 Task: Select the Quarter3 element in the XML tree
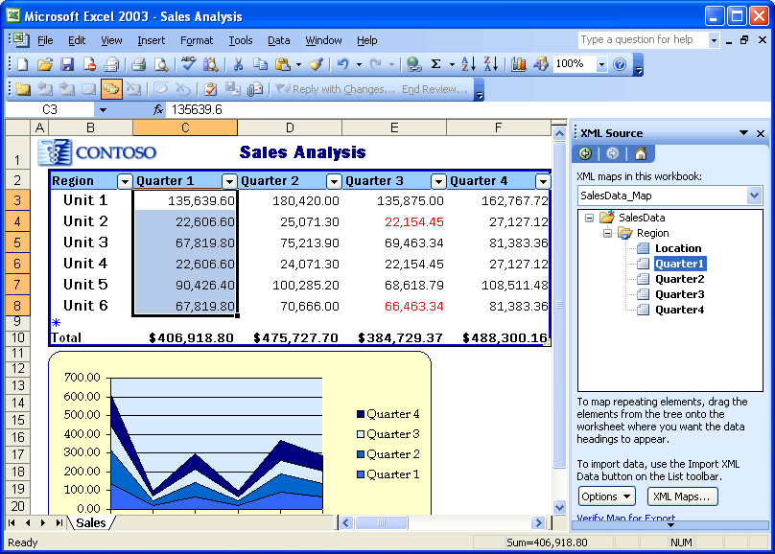click(679, 294)
